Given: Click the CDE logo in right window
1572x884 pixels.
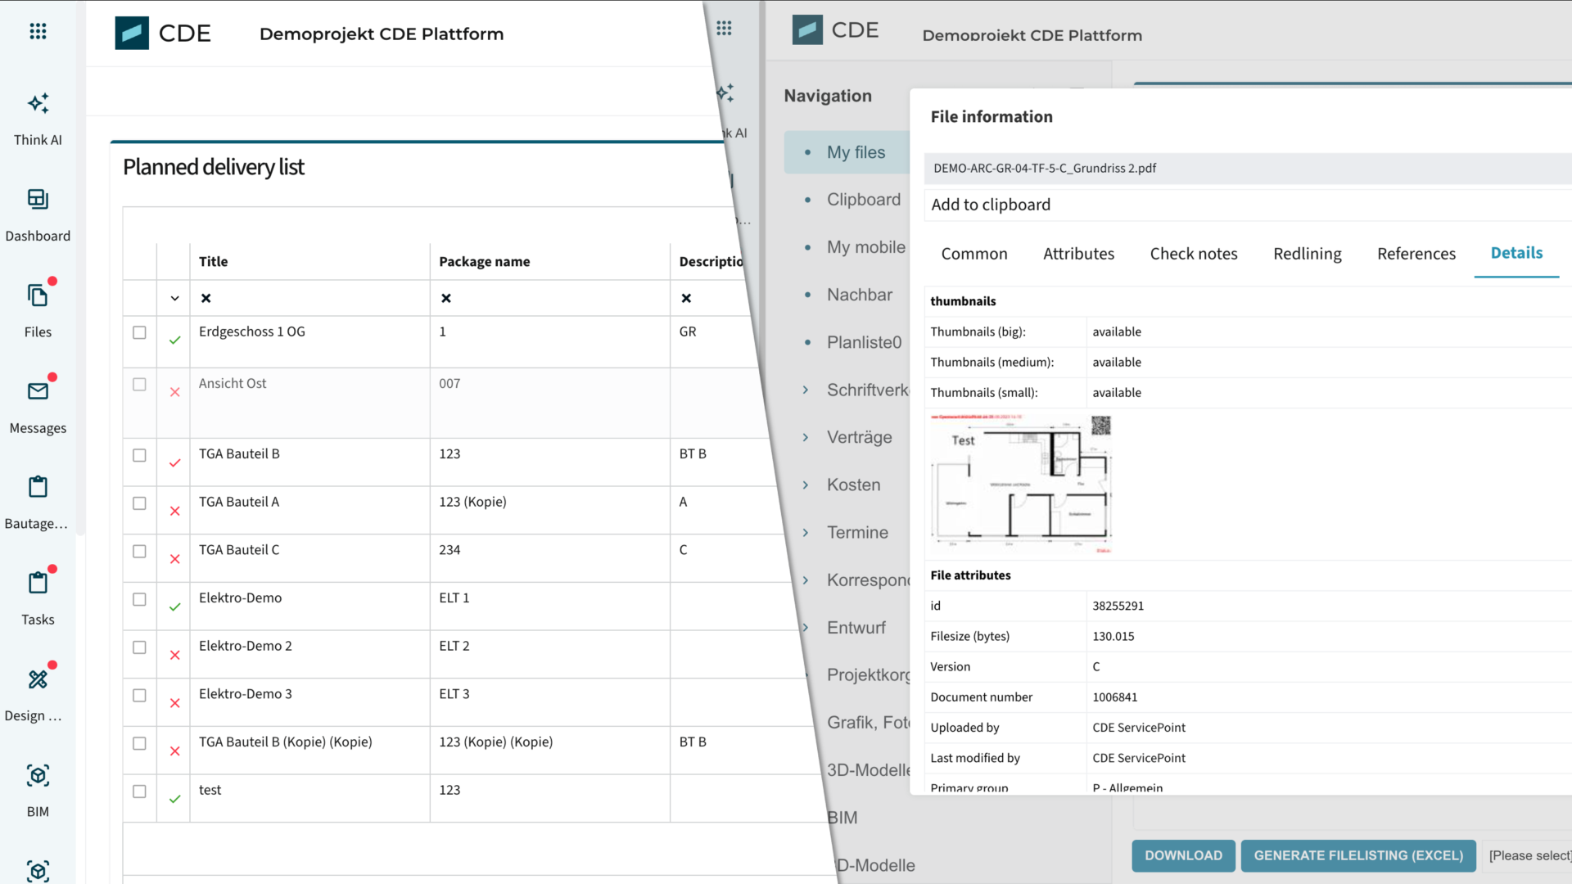Looking at the screenshot, I should coord(835,30).
